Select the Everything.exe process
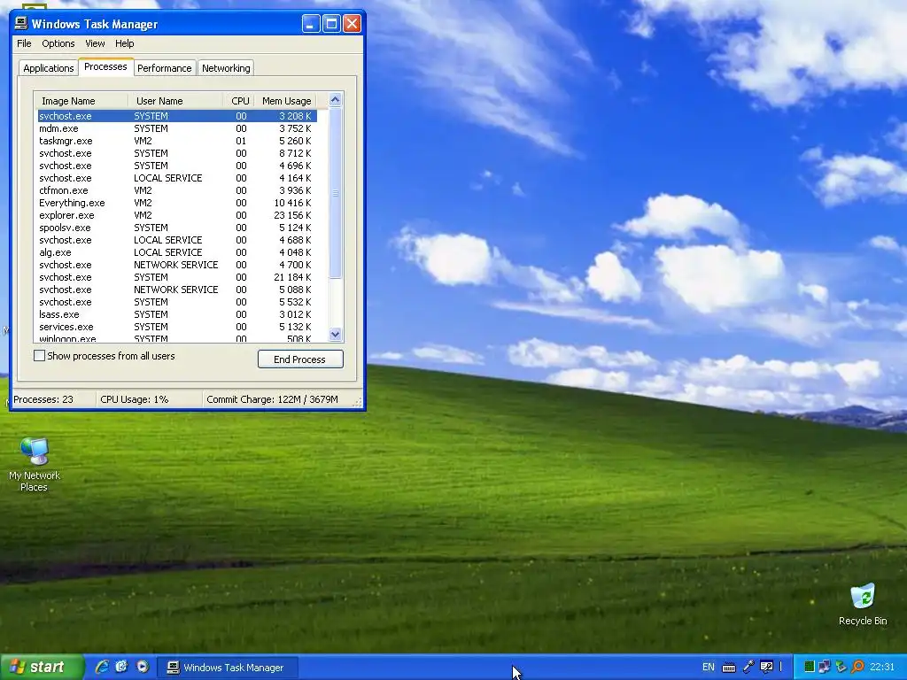The width and height of the screenshot is (907, 680). [x=177, y=203]
